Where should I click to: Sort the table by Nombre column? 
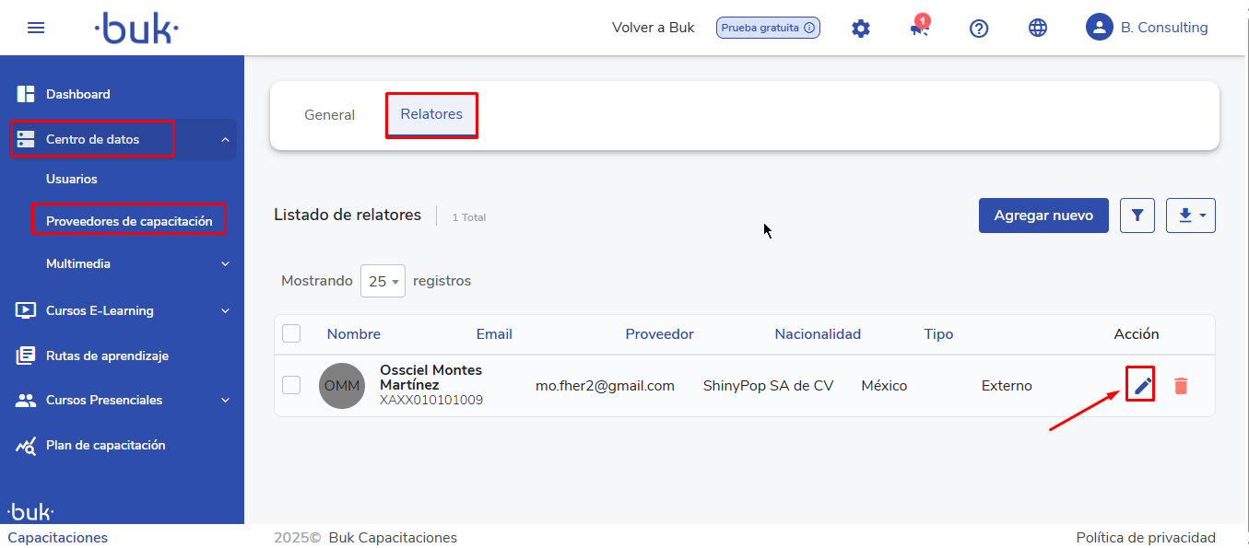(x=353, y=334)
